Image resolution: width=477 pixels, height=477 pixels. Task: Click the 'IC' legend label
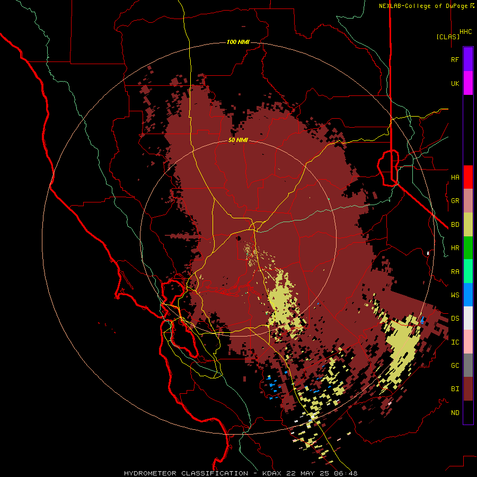click(455, 342)
